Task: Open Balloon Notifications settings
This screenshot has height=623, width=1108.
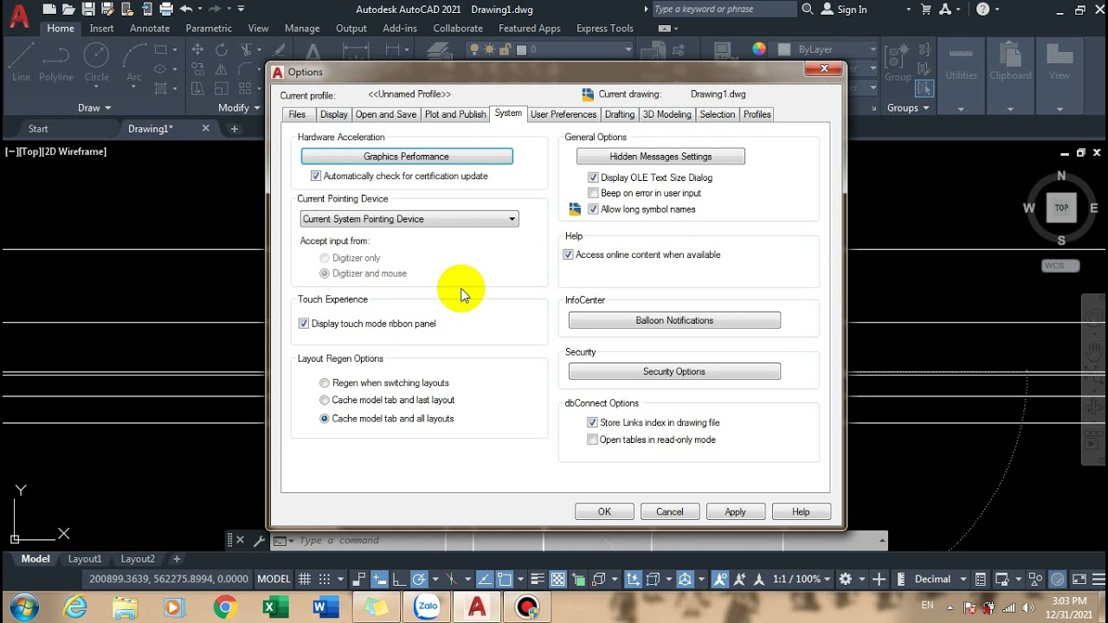Action: tap(674, 320)
